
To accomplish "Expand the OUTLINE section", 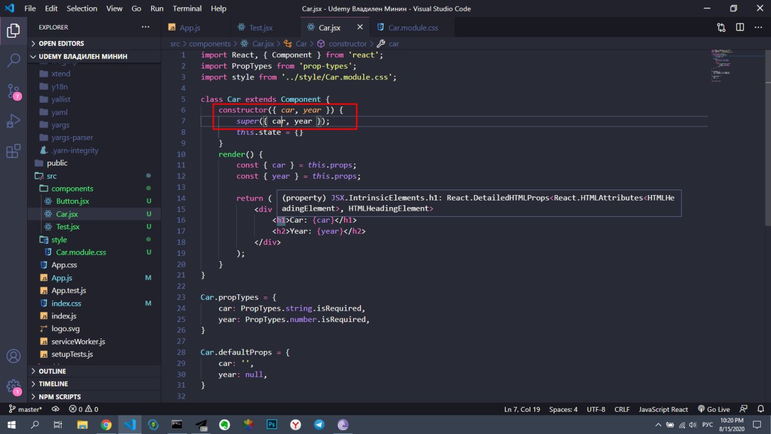I will (52, 371).
